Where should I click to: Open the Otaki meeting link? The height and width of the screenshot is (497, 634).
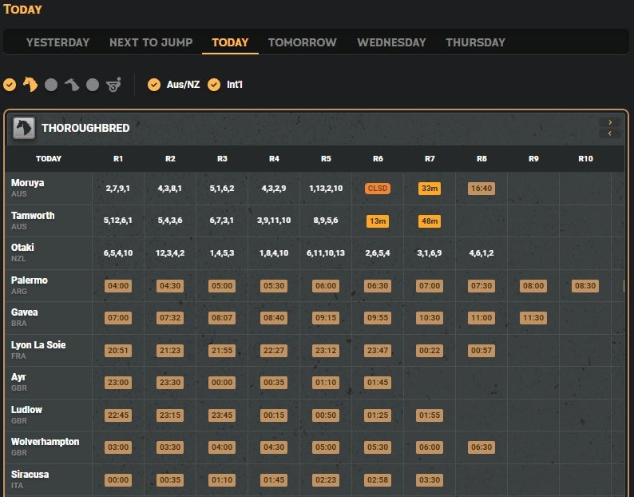coord(22,247)
